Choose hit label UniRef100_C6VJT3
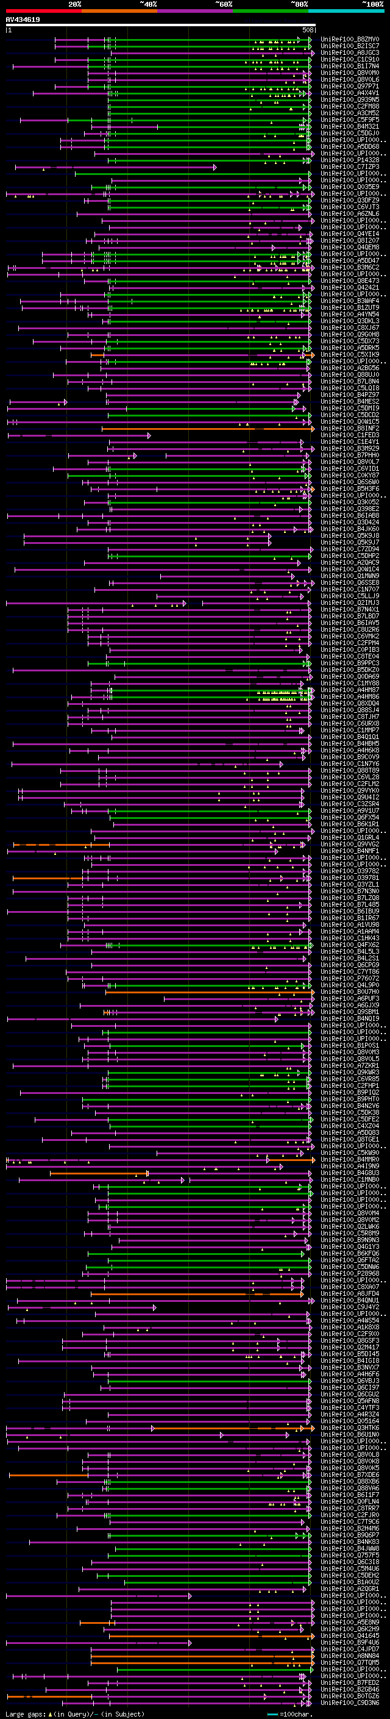 click(x=349, y=207)
